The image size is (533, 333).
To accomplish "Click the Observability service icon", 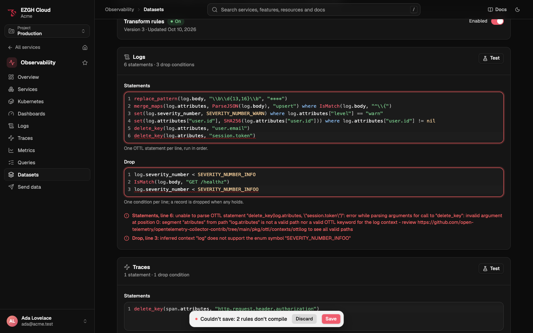I will pyautogui.click(x=12, y=63).
